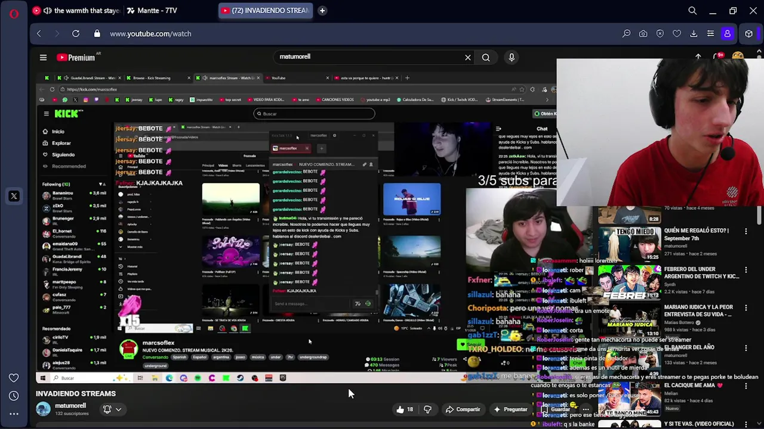Open the find-in-page magnifier icon in toolbar
764x429 pixels.
coord(626,34)
